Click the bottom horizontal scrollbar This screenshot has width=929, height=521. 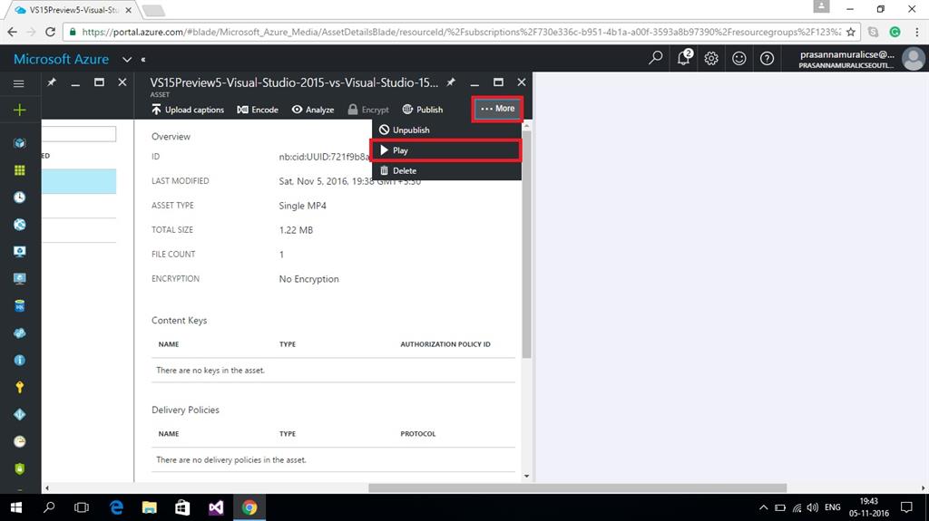tap(578, 487)
